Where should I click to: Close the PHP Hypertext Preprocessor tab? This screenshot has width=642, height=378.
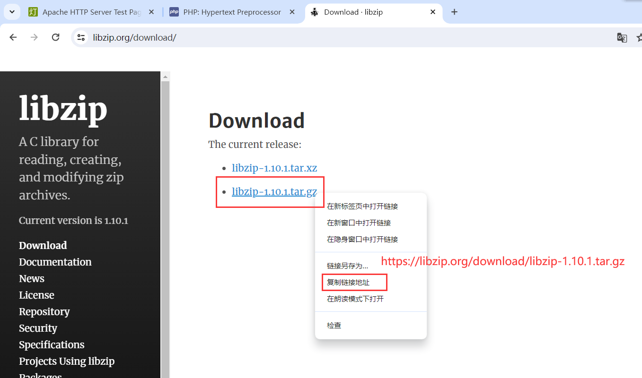pyautogui.click(x=292, y=12)
